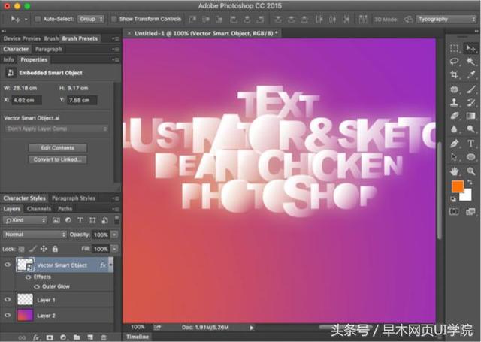481x342 pixels.
Task: Filter layers by type (T) icon
Action: [x=80, y=220]
